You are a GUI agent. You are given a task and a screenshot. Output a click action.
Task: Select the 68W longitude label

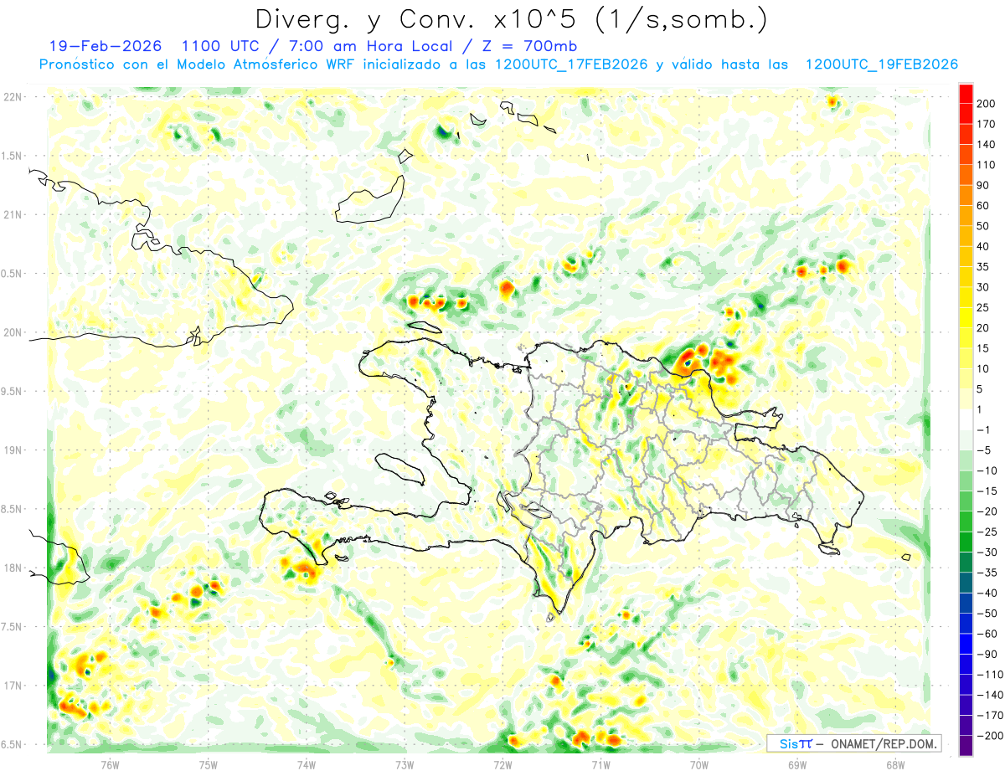pos(895,764)
